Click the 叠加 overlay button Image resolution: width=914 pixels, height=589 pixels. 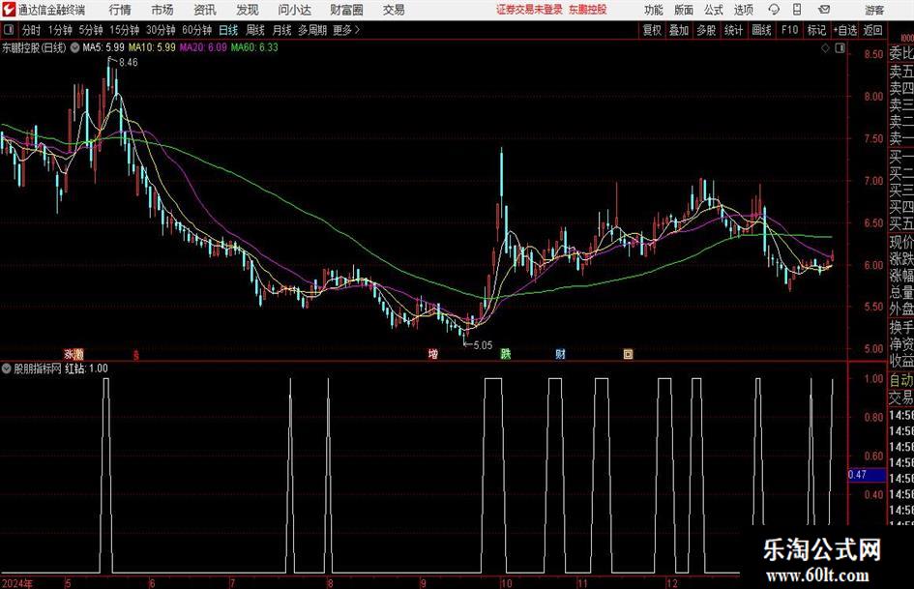(679, 30)
